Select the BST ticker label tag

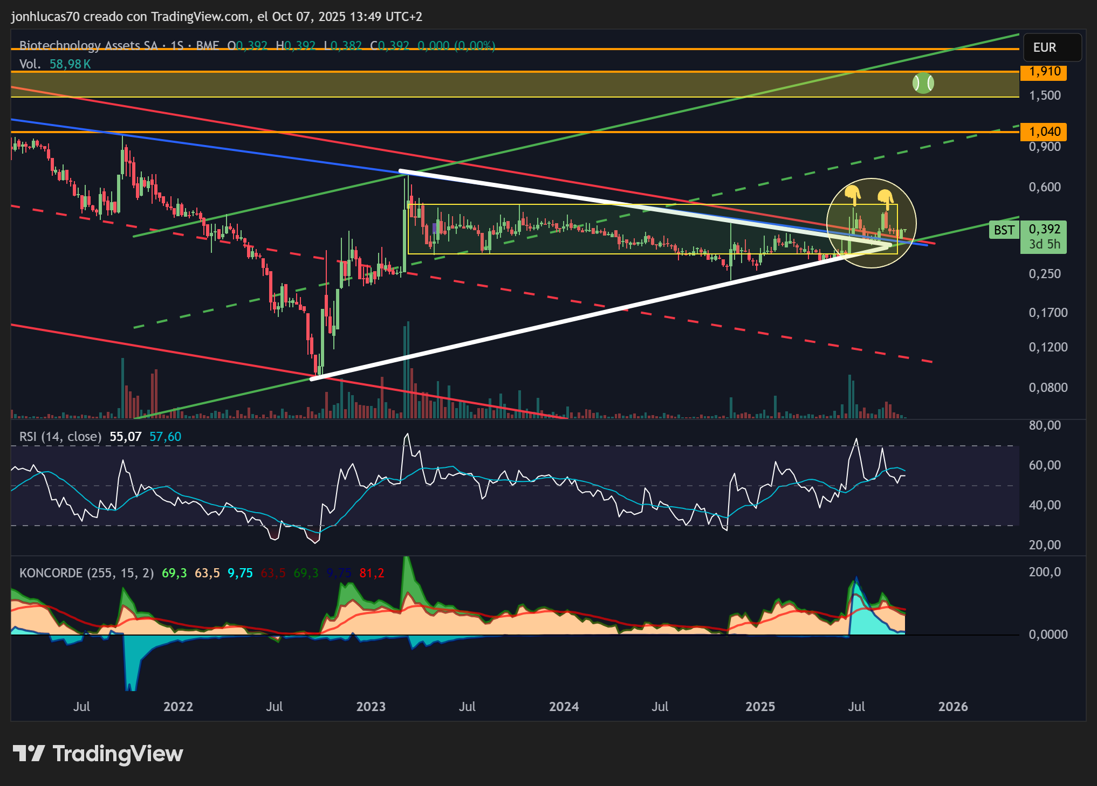(1004, 230)
